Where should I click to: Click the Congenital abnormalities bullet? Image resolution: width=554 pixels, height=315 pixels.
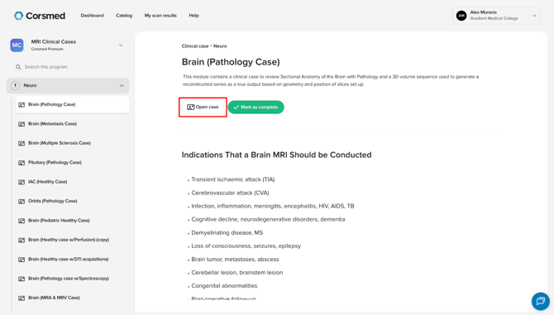(x=224, y=286)
